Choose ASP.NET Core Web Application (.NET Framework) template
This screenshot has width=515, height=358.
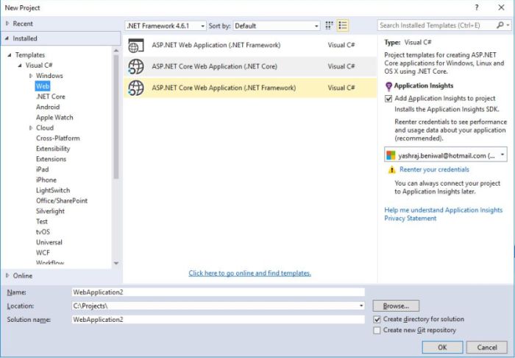(x=250, y=88)
